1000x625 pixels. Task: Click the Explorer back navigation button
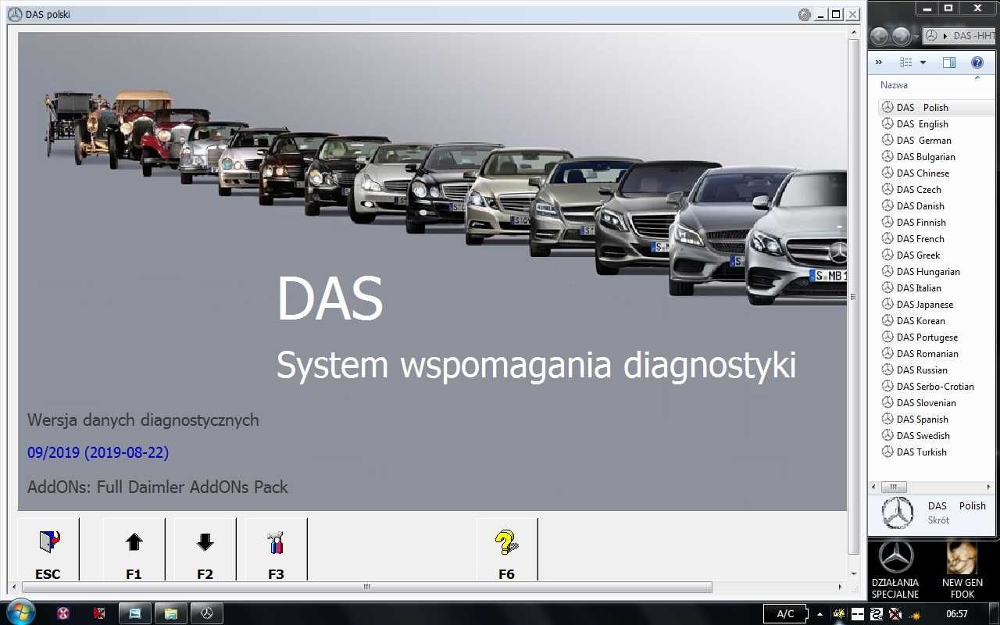[x=879, y=36]
